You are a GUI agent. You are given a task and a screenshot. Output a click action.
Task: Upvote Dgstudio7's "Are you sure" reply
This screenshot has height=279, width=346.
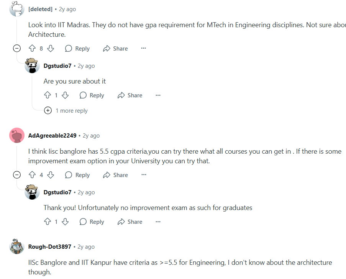coord(48,95)
